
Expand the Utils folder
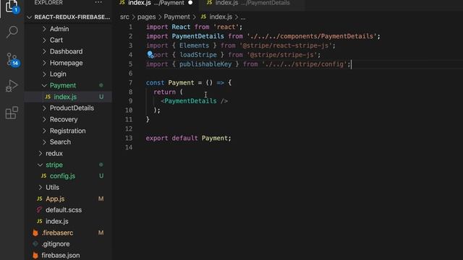[x=41, y=187]
